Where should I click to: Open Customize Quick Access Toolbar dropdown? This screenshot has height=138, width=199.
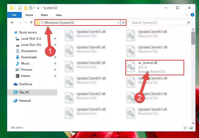pyautogui.click(x=38, y=8)
